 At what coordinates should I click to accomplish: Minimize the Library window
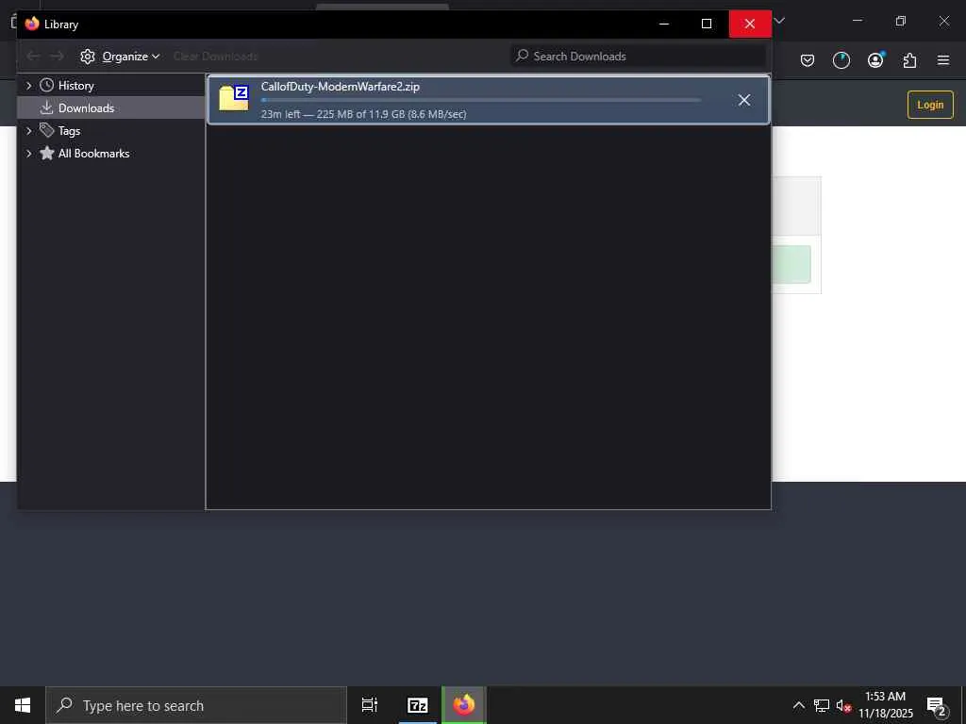pos(664,24)
